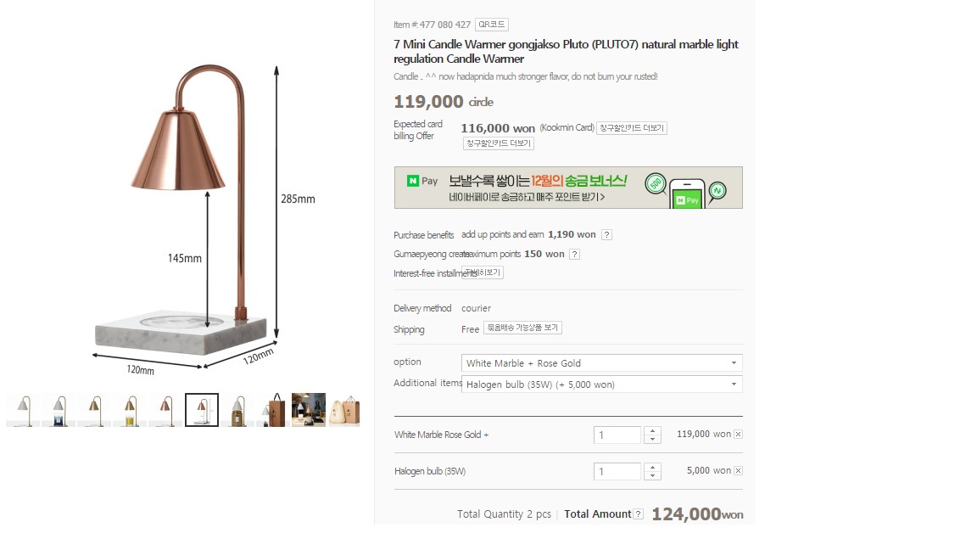Image resolution: width=977 pixels, height=550 pixels.
Task: Decrease White Marble Rose Gold quantity
Action: pyautogui.click(x=652, y=440)
